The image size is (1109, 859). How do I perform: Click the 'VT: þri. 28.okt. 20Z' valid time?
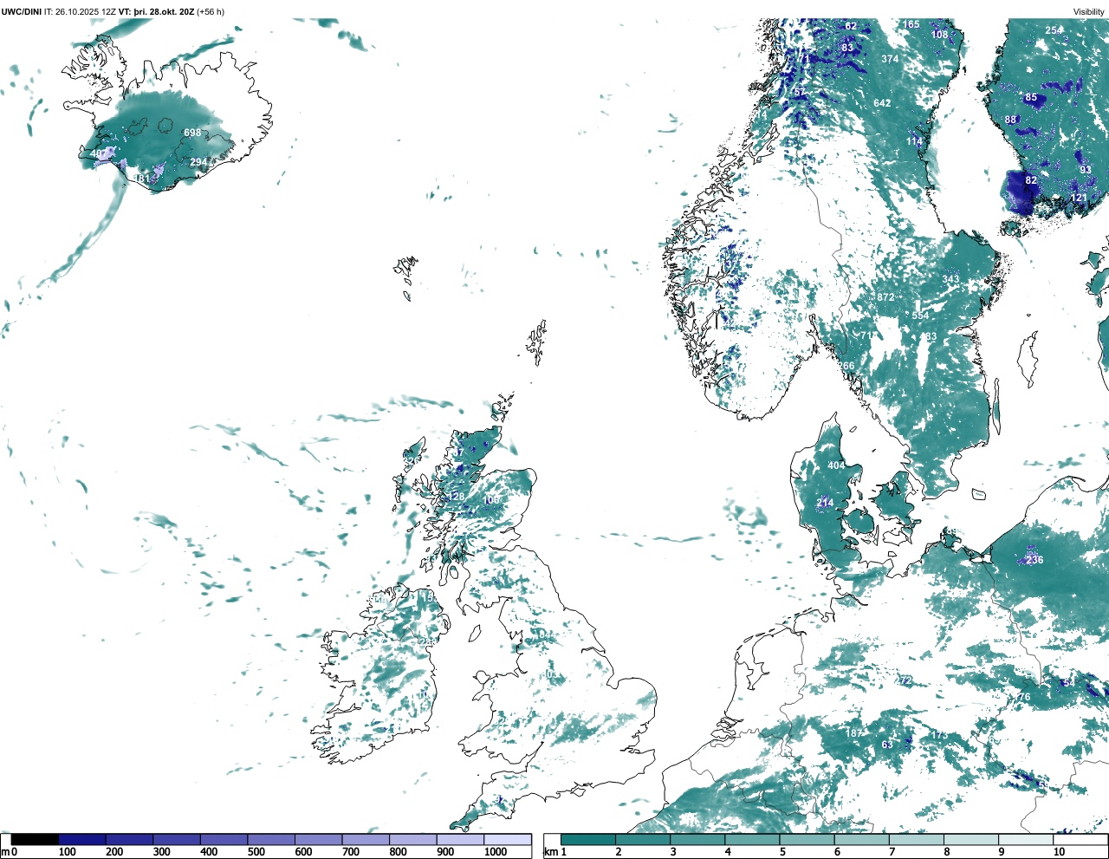(156, 11)
